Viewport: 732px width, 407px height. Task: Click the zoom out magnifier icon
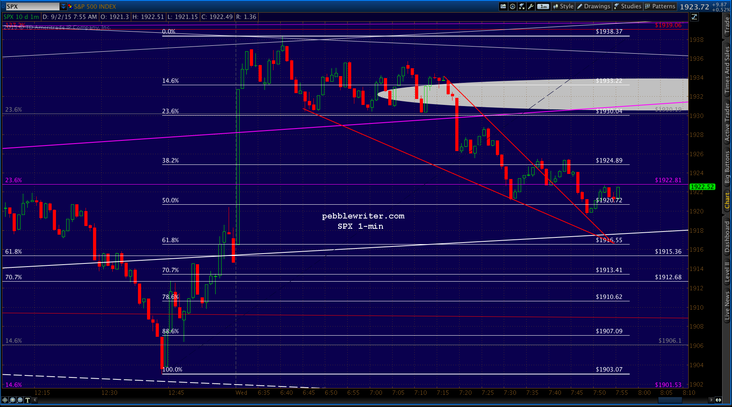(x=20, y=400)
